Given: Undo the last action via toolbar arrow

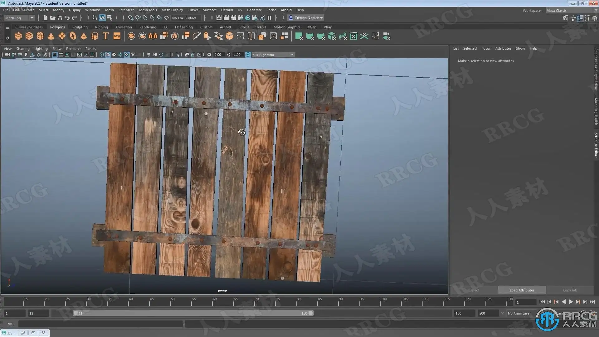Looking at the screenshot, I should pos(67,18).
